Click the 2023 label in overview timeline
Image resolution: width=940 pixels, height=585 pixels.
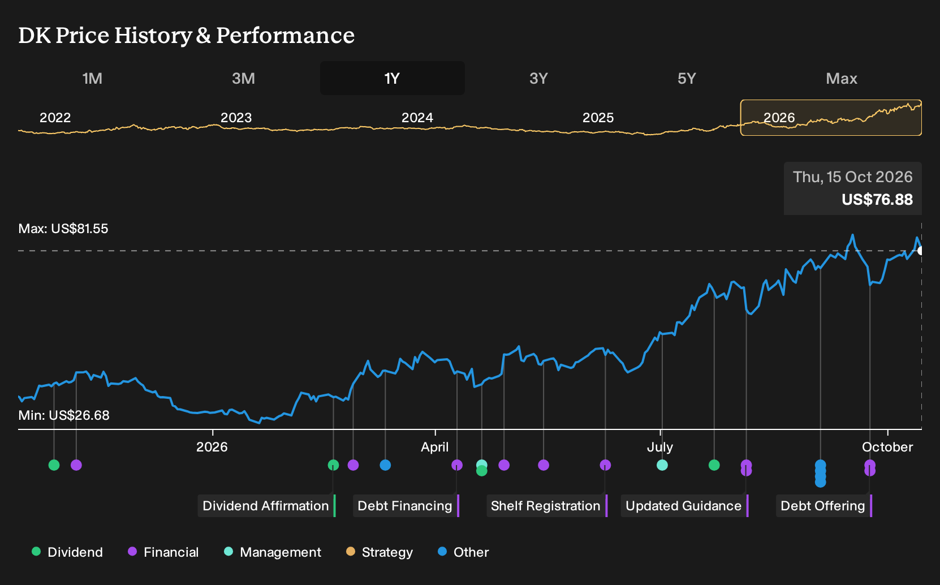(x=236, y=118)
